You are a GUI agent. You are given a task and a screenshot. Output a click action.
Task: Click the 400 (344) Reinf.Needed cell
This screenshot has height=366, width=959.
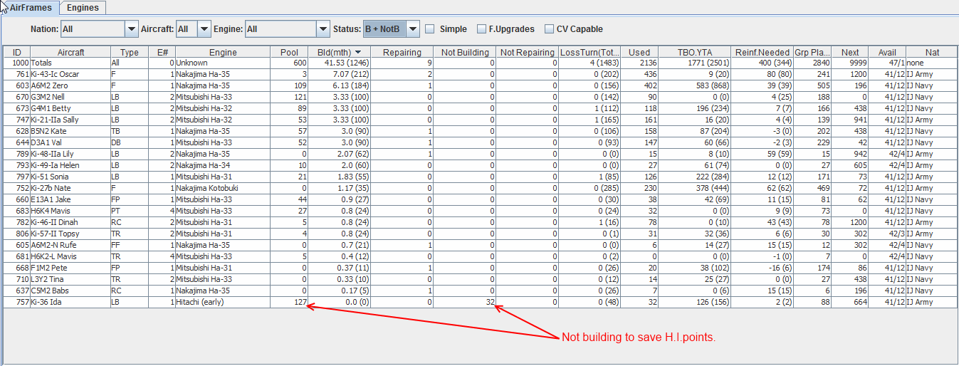763,63
